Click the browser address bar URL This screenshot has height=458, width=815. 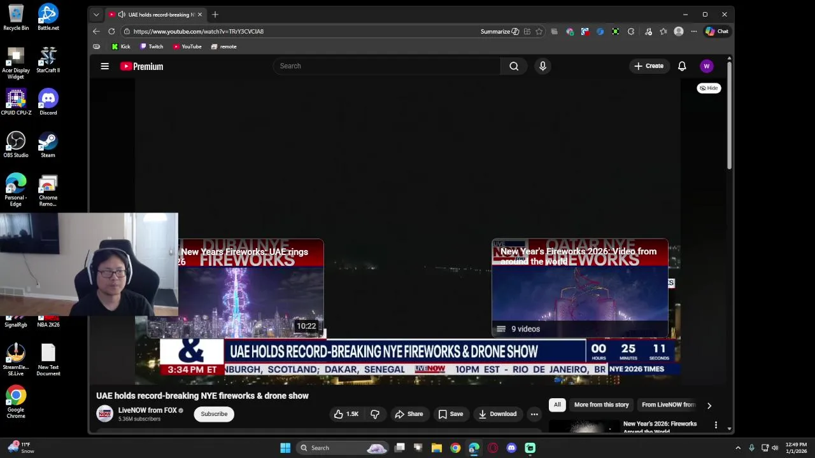[x=199, y=31]
